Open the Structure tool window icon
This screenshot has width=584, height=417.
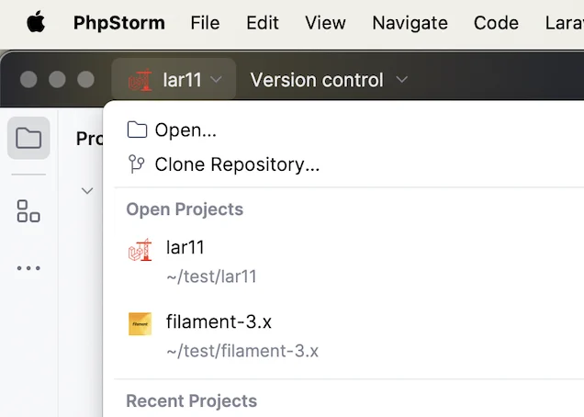pyautogui.click(x=28, y=211)
